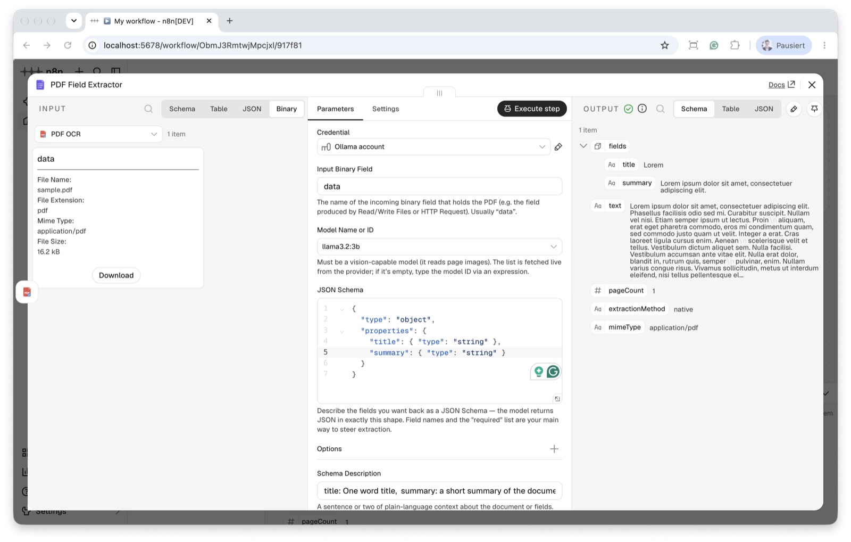Click the panel drag handle above Parameters
This screenshot has height=542, width=851.
[439, 93]
